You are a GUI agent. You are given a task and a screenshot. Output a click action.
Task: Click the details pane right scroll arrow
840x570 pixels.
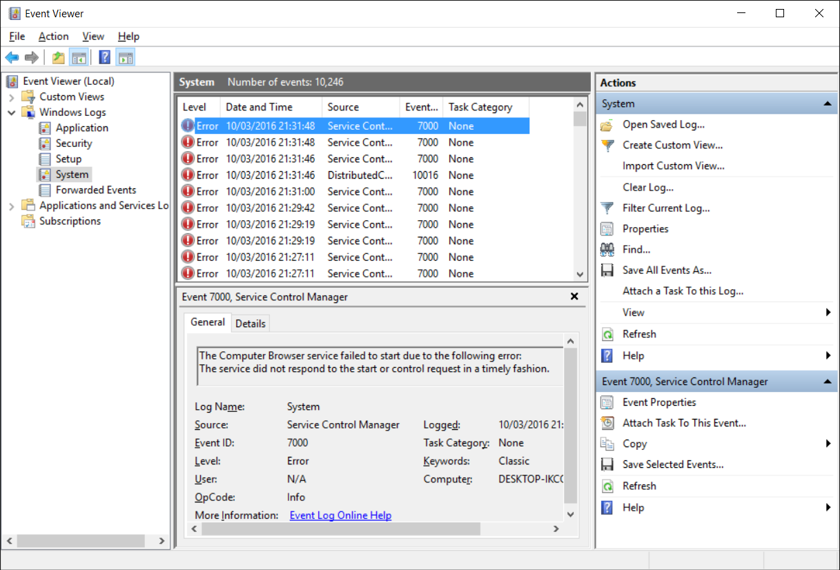(556, 529)
